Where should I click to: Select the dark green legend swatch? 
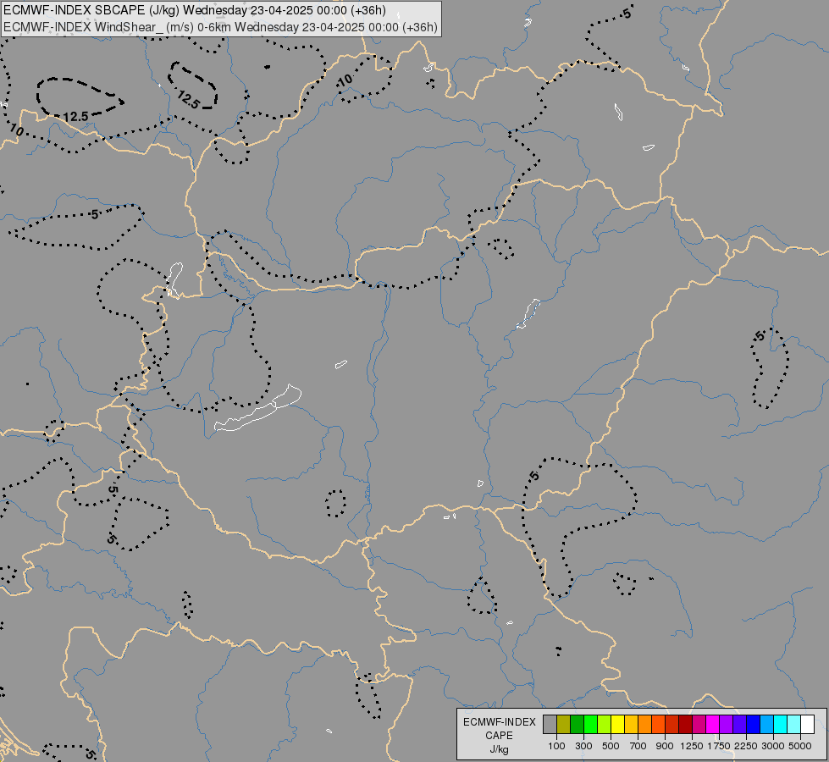pos(578,725)
